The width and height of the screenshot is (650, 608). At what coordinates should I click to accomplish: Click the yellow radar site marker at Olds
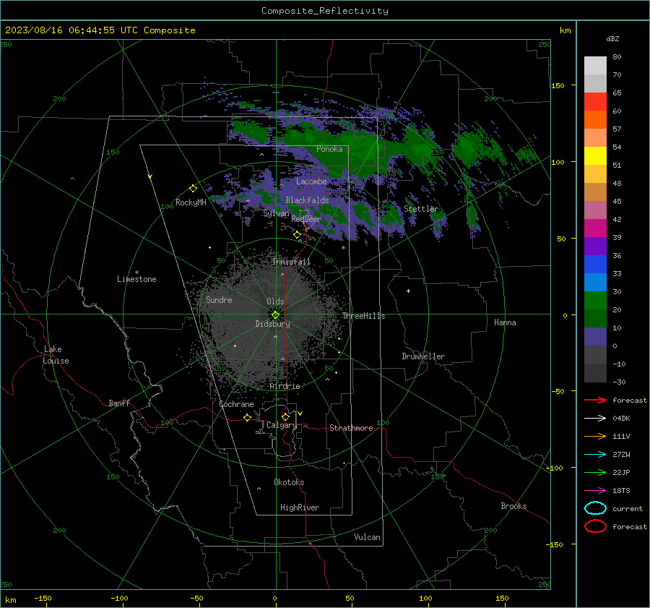(276, 314)
